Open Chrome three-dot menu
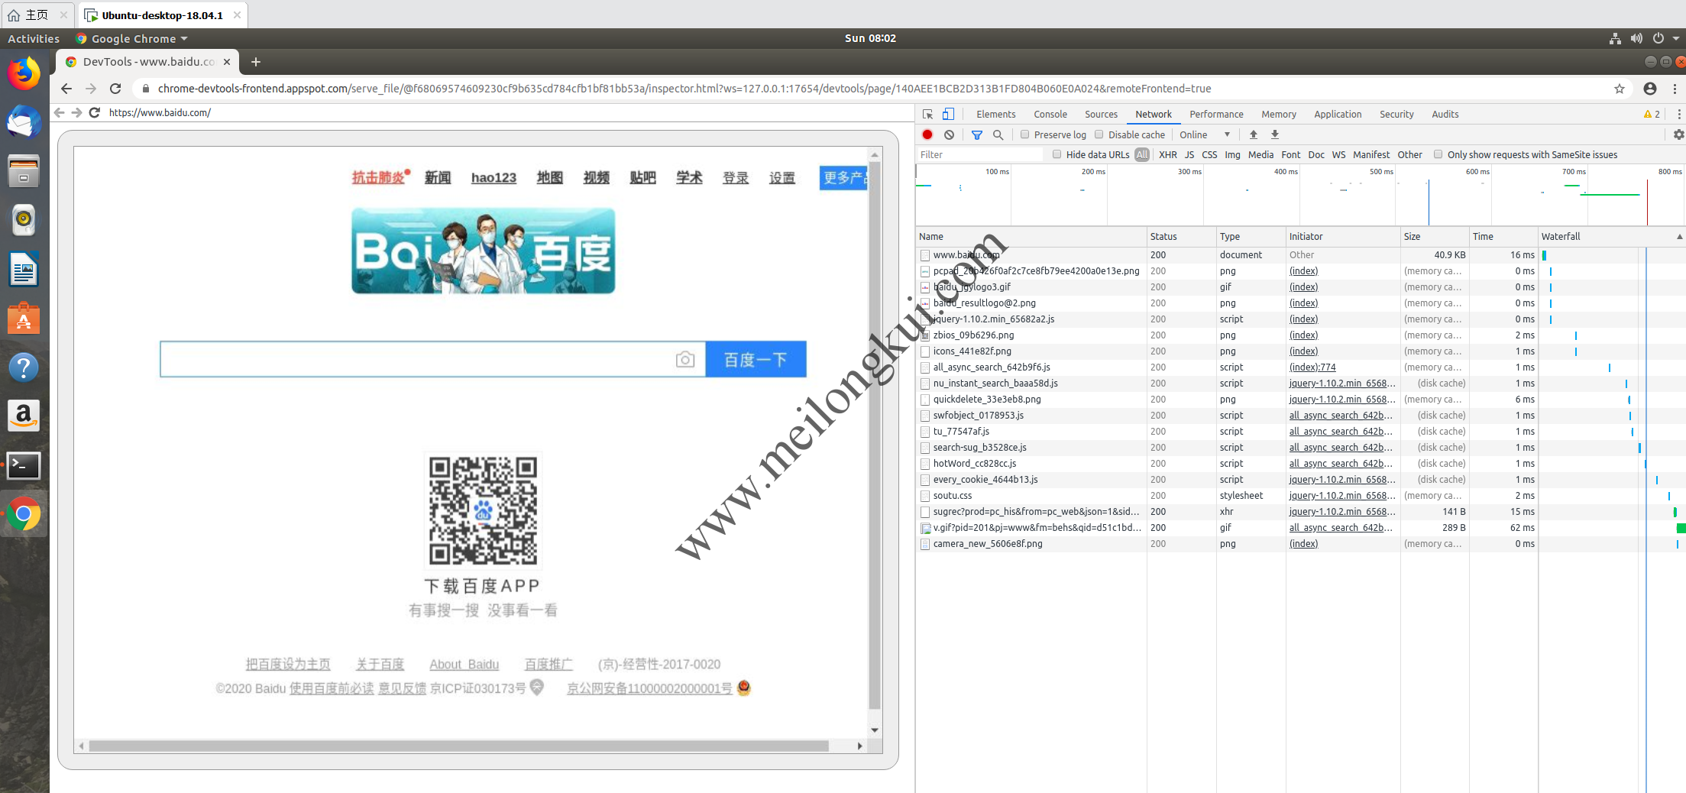Viewport: 1686px width, 793px height. [x=1675, y=89]
